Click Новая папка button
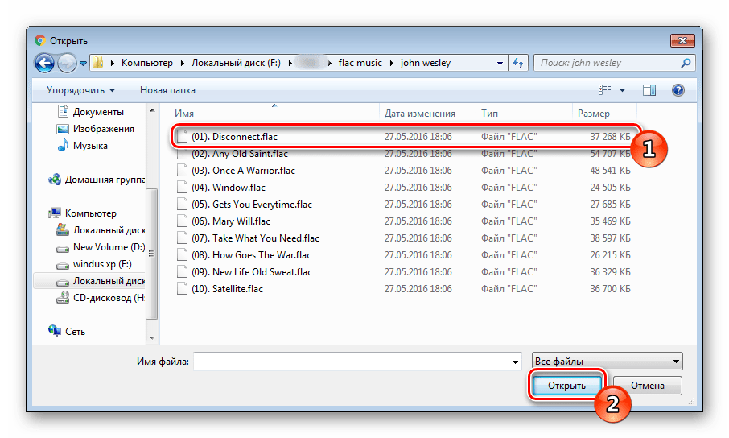This screenshot has height=438, width=729. coord(167,90)
